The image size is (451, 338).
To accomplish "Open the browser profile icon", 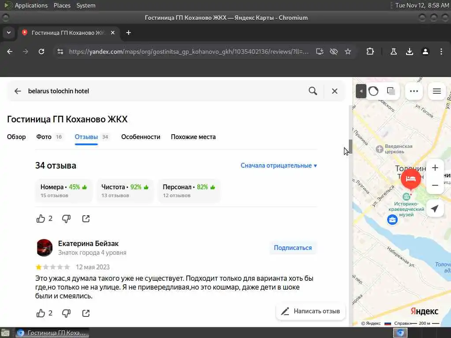I will pyautogui.click(x=425, y=51).
